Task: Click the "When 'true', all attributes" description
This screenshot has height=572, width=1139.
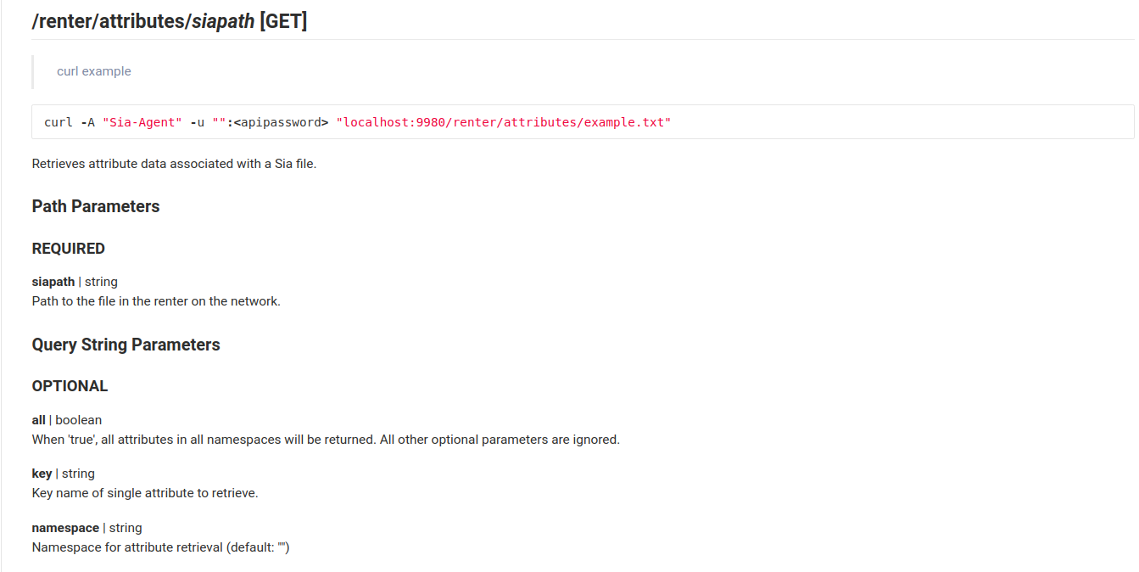Action: click(x=326, y=440)
